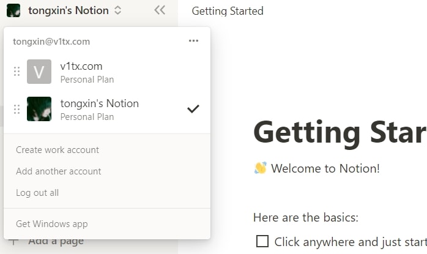Click the checkmark next to tongxin's Notion
This screenshot has width=427, height=254.
coord(193,109)
